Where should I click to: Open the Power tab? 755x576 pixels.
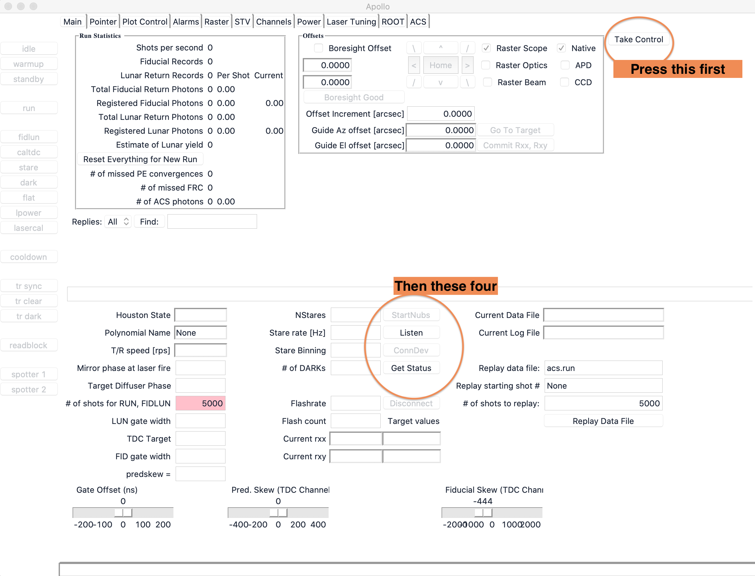click(309, 21)
